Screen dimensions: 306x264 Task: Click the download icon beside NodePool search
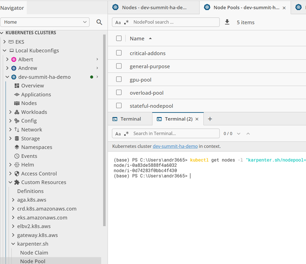(227, 22)
